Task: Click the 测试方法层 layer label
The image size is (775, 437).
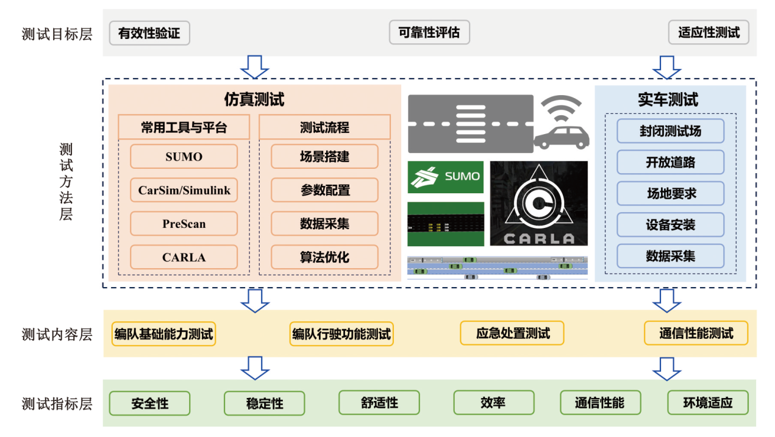Action: [65, 182]
